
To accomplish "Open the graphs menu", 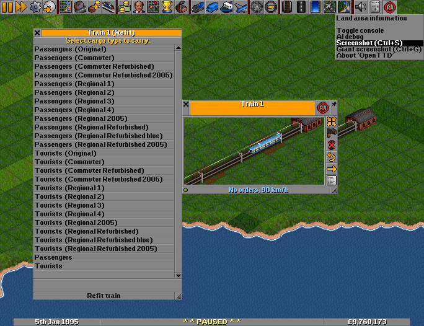I will pyautogui.click(x=152, y=7).
